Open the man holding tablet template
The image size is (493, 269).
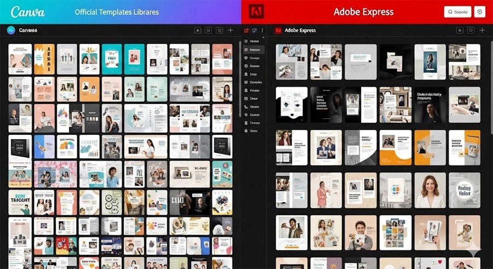point(360,232)
